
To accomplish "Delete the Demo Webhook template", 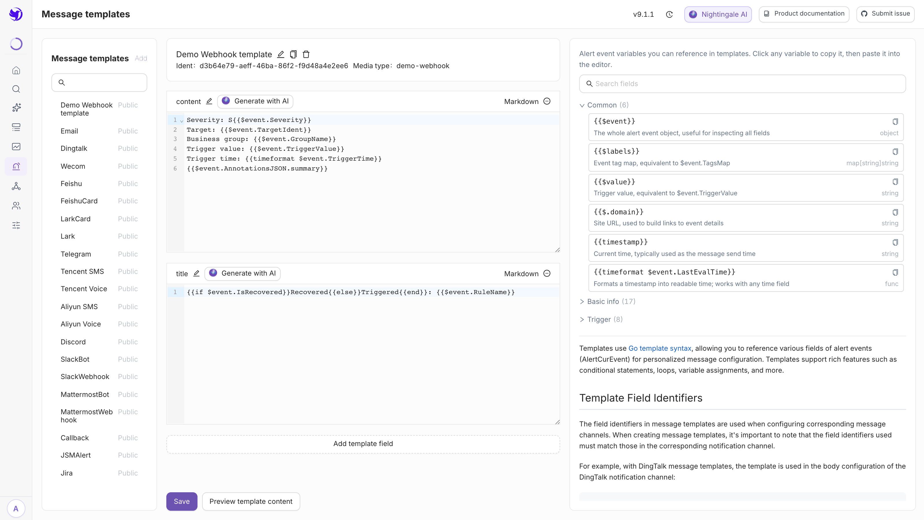I will (306, 54).
